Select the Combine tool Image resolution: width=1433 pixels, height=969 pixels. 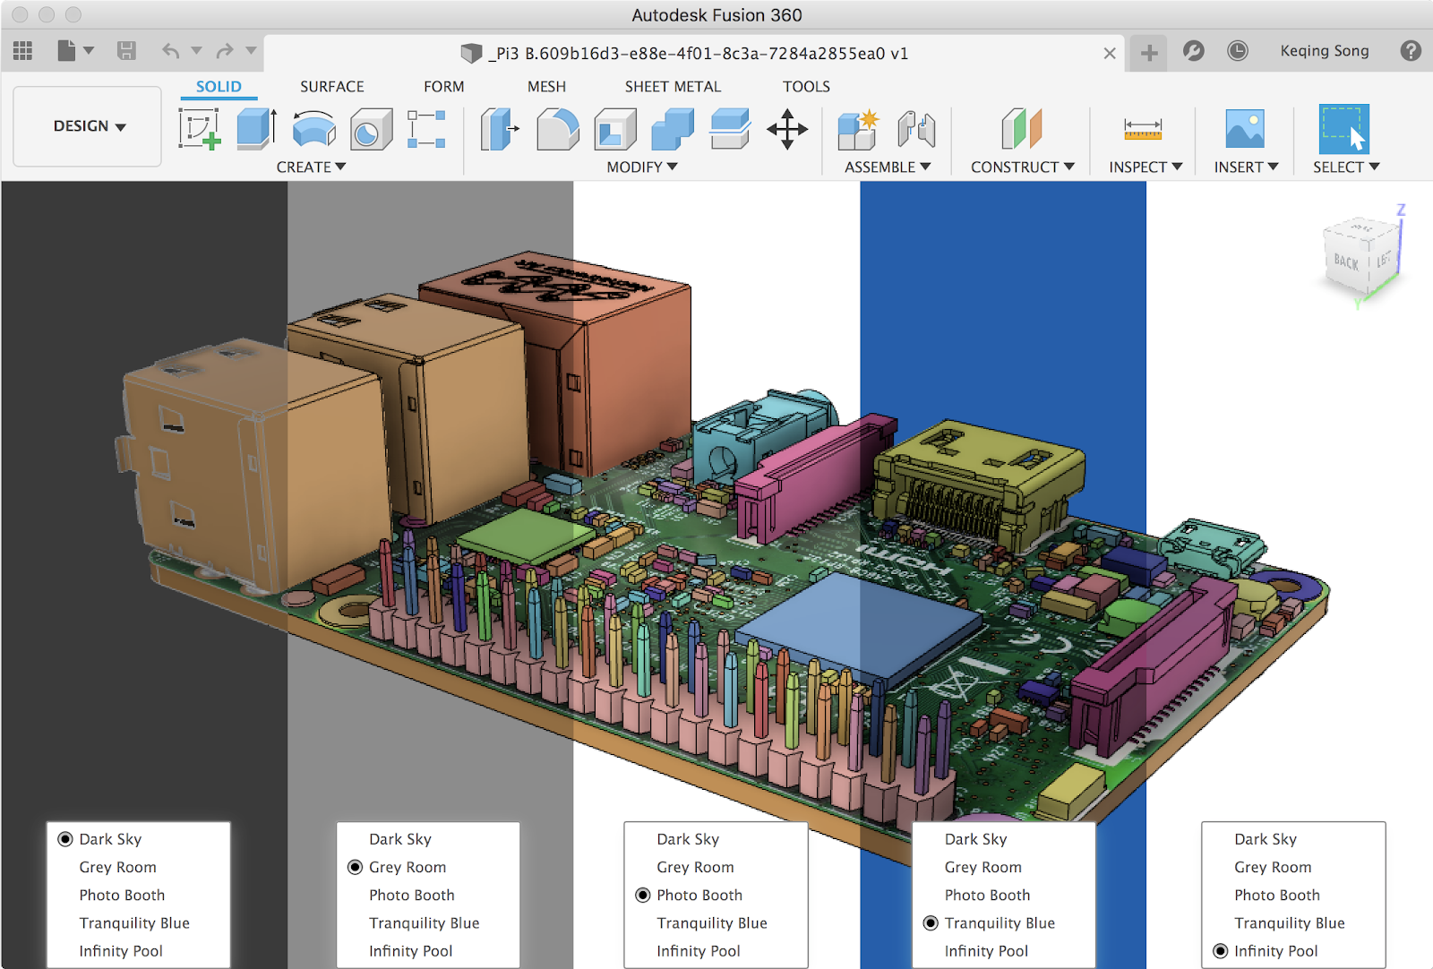point(673,129)
